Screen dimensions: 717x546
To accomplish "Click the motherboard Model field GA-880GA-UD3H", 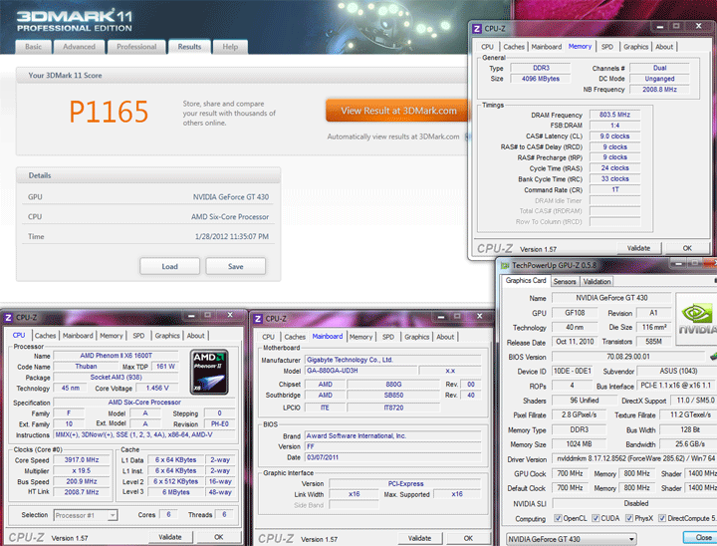I will (360, 371).
